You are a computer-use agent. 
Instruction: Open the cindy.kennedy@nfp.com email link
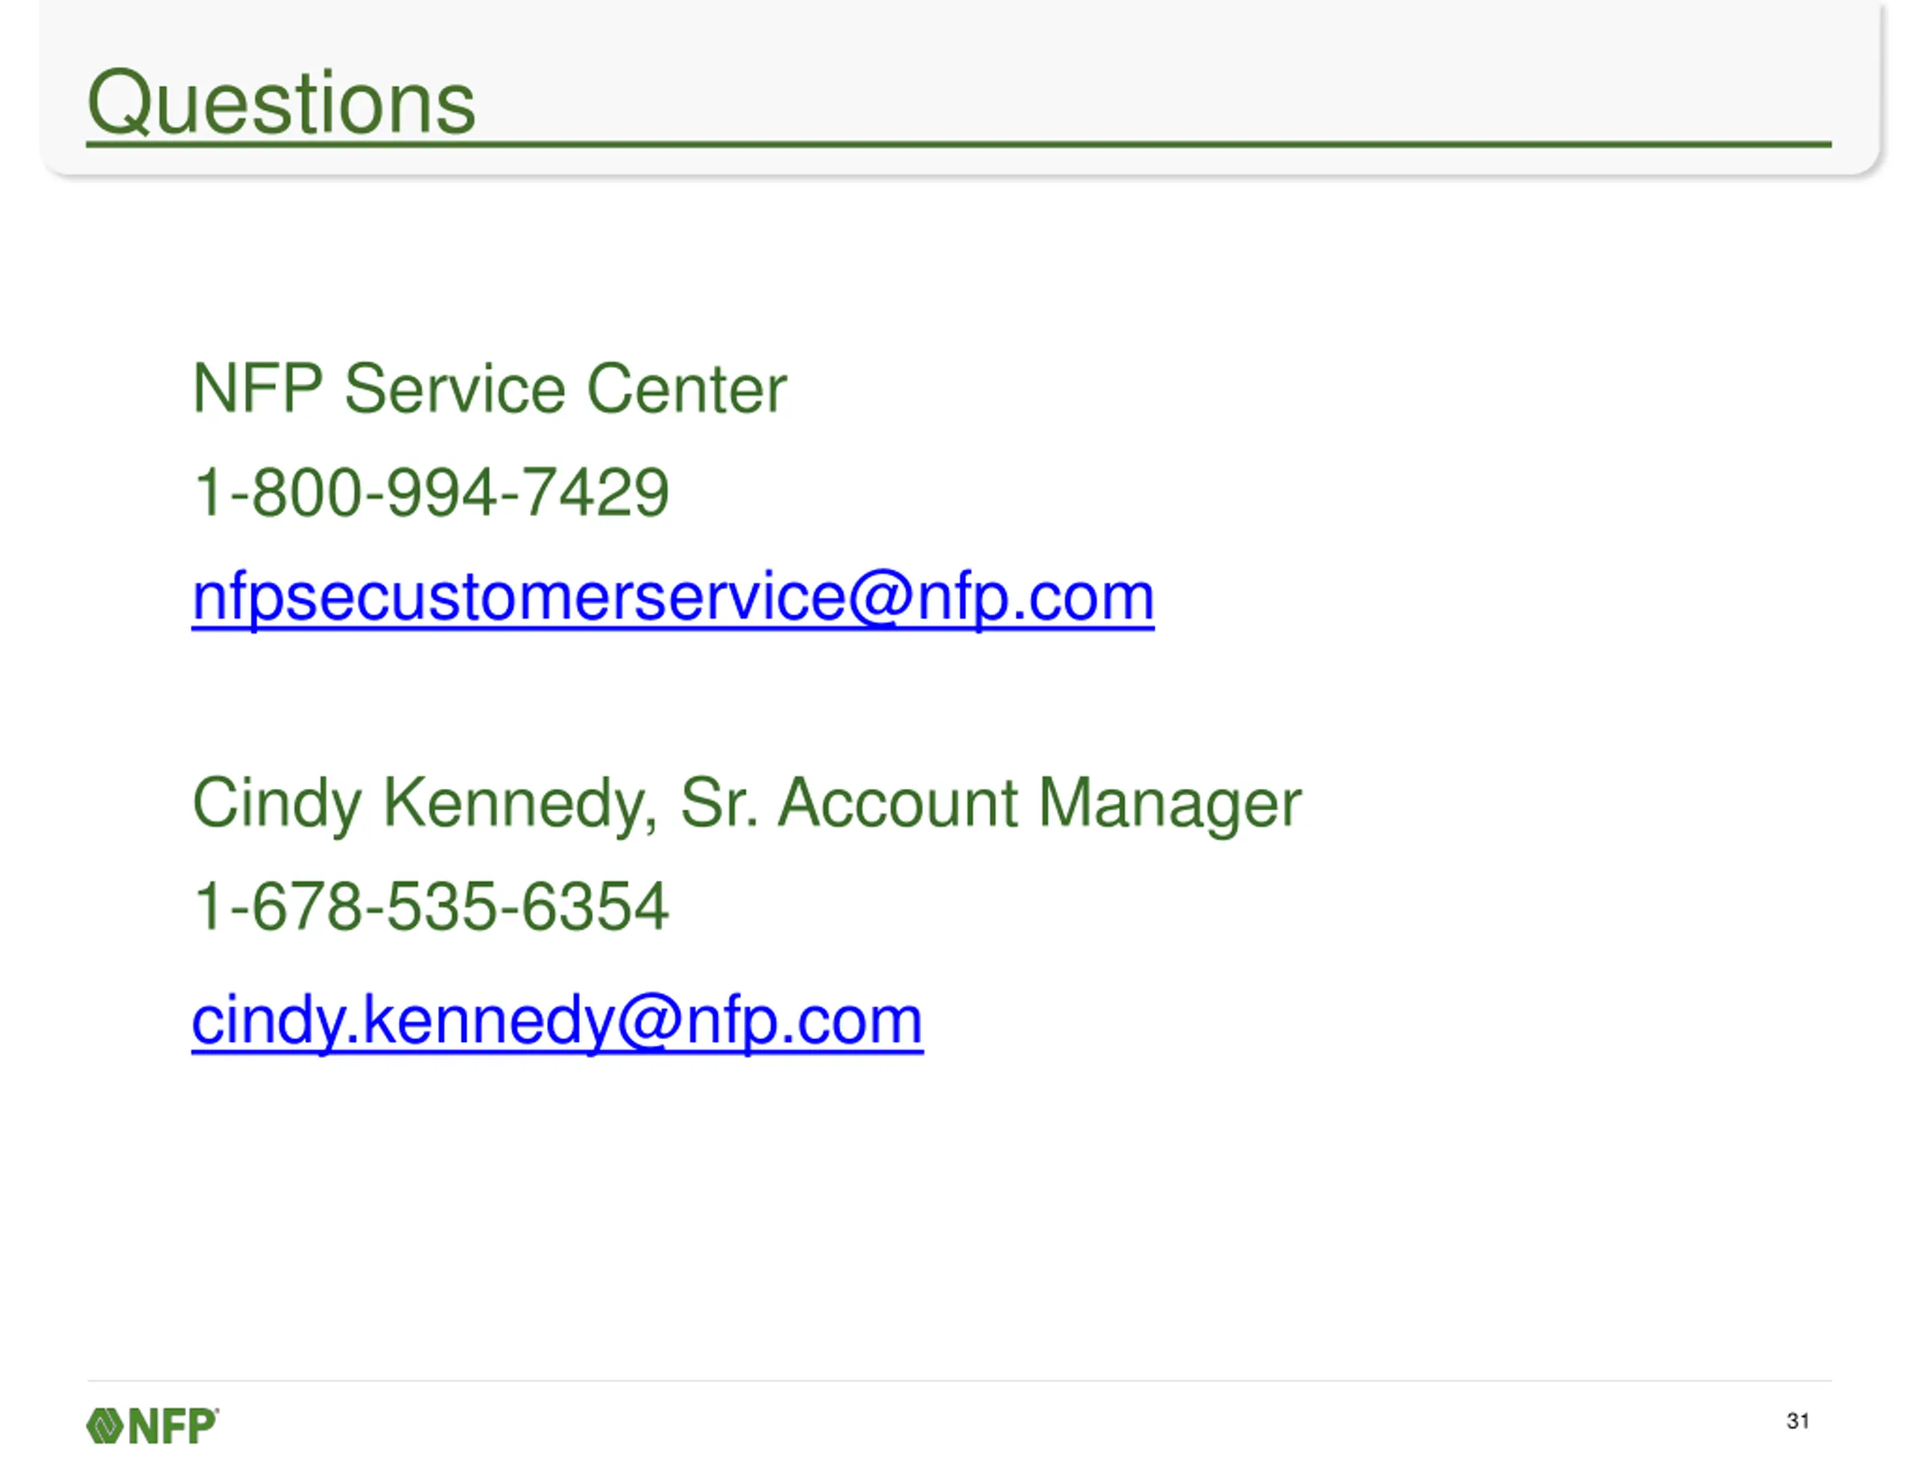coord(557,1020)
